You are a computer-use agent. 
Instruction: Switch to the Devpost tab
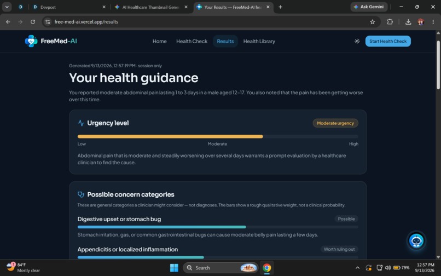(x=66, y=7)
